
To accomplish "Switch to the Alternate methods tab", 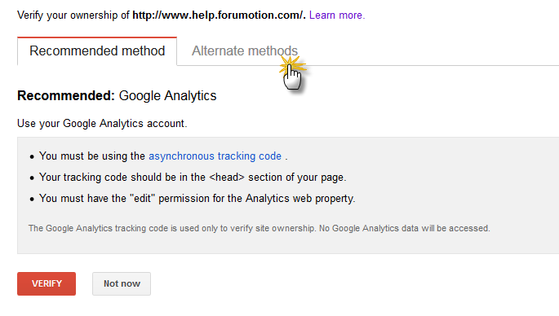I will (x=245, y=50).
